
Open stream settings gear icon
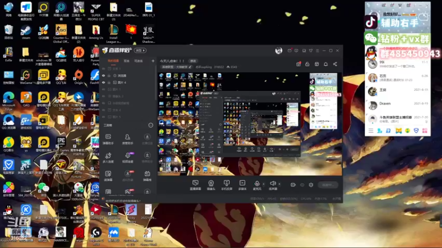pos(311,185)
